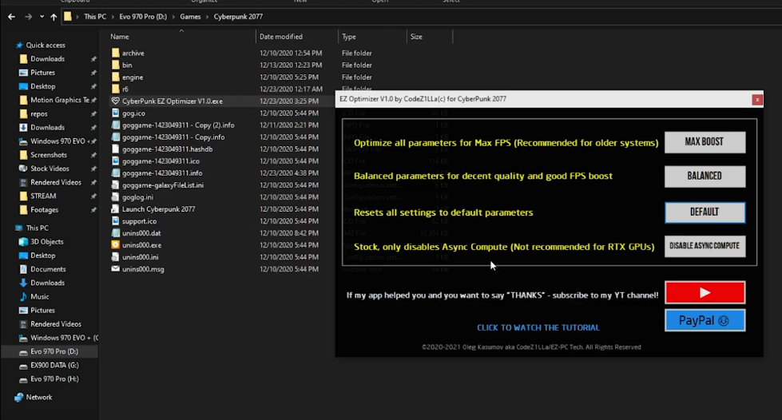Donate via the PayPal button
Screen dimensions: 782x420
(x=705, y=320)
